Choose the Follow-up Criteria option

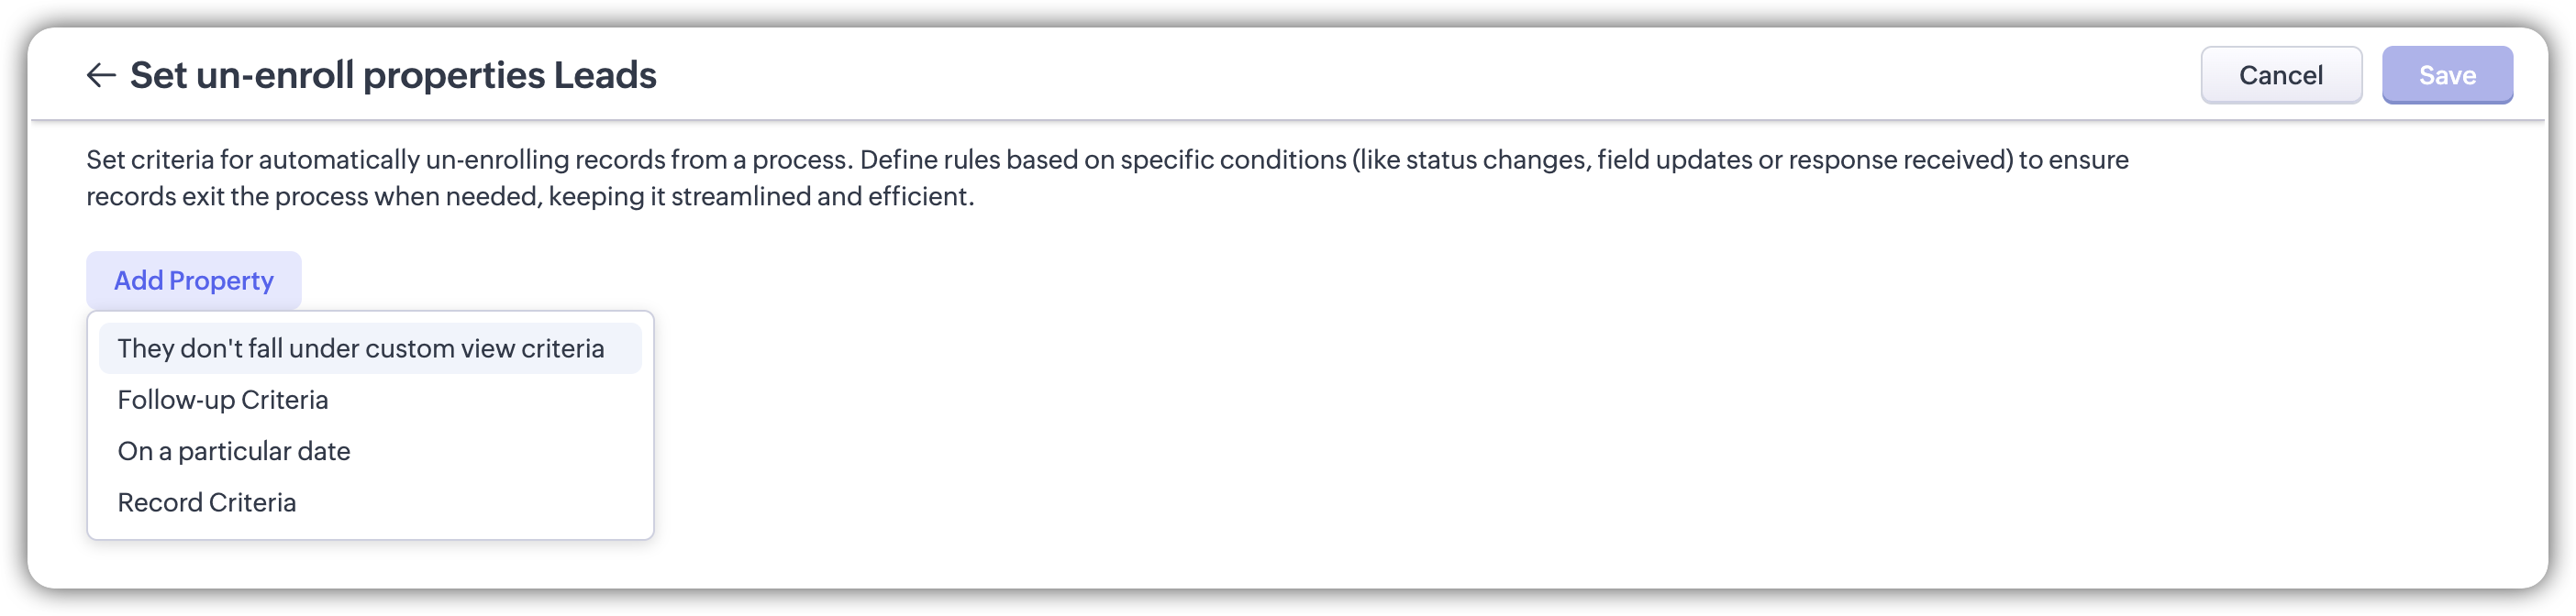click(x=223, y=400)
